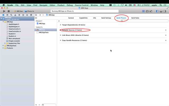Click the activity status bar
The image size is (169, 106).
tap(84, 11)
